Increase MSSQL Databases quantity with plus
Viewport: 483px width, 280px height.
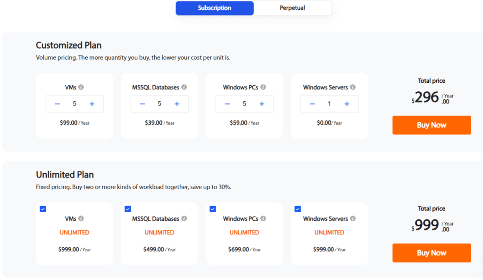[x=177, y=104]
